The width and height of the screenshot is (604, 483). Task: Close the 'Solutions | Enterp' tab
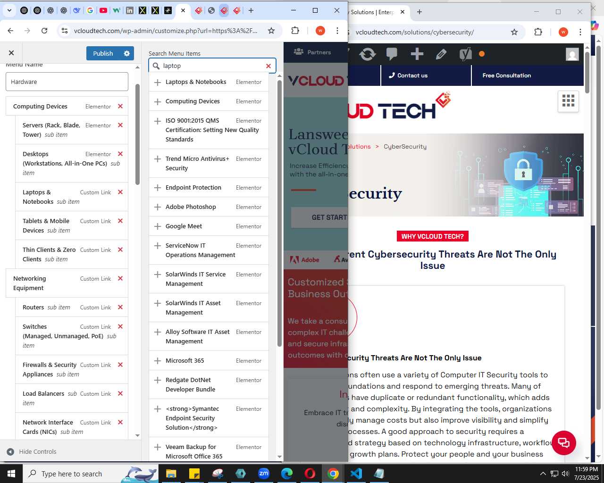coord(403,12)
